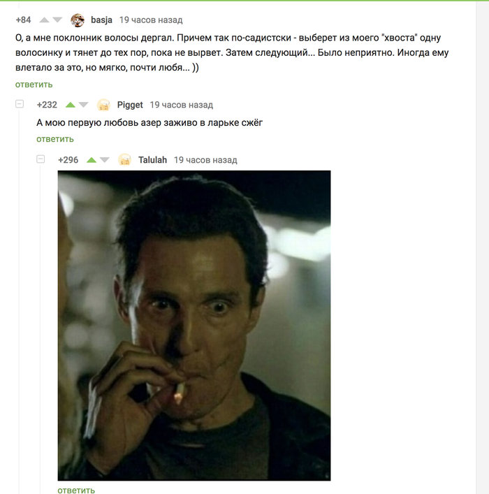Image resolution: width=489 pixels, height=494 pixels.
Task: Downvote basja's comment
Action: click(x=57, y=20)
